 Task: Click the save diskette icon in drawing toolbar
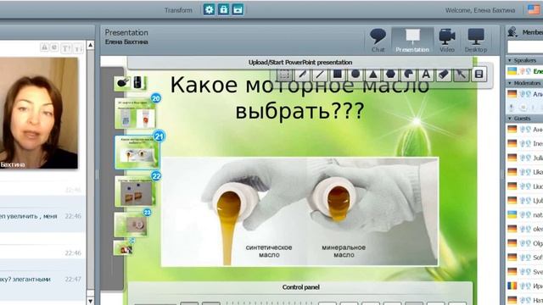(x=479, y=74)
